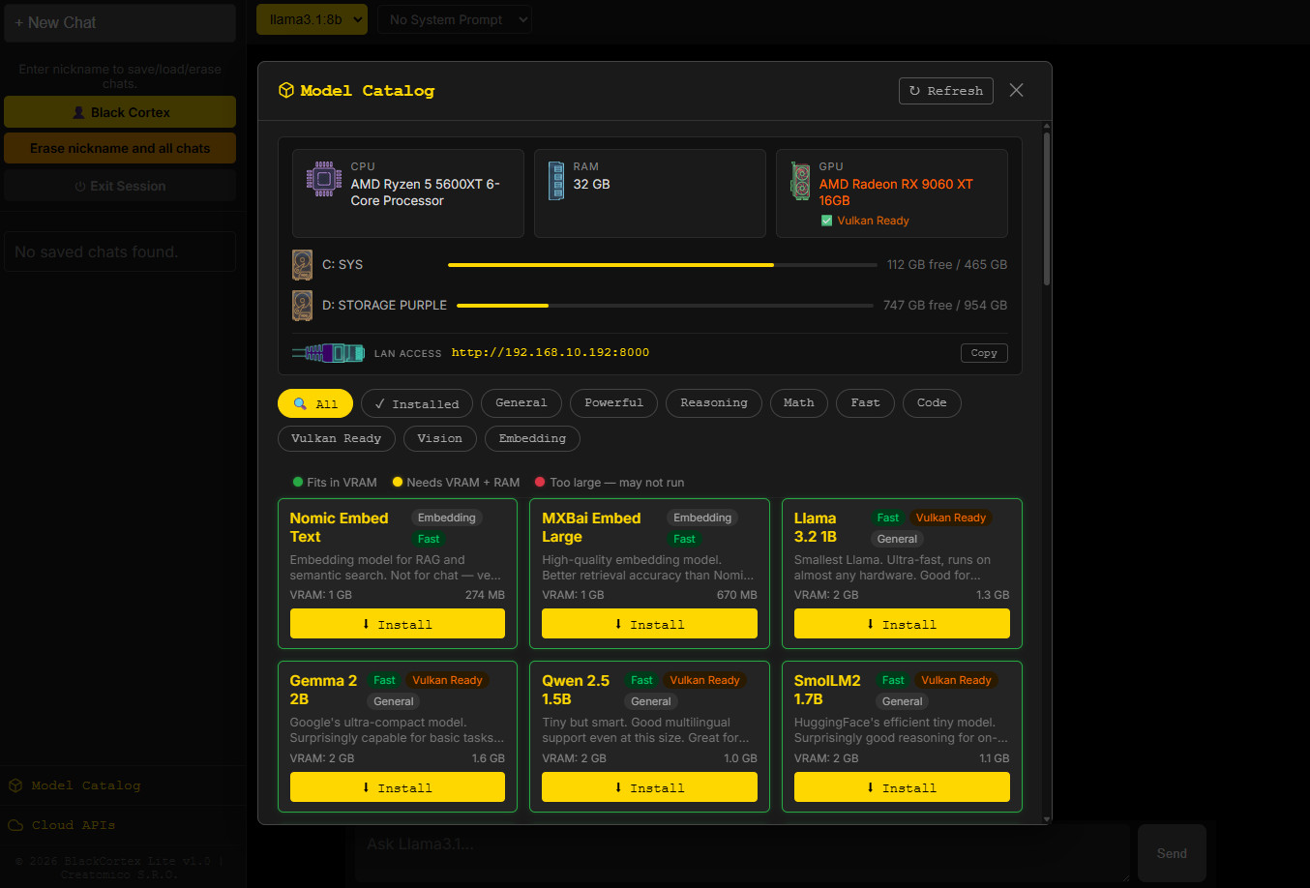Click the green Fits in VRAM dot
This screenshot has width=1310, height=888.
(x=298, y=482)
